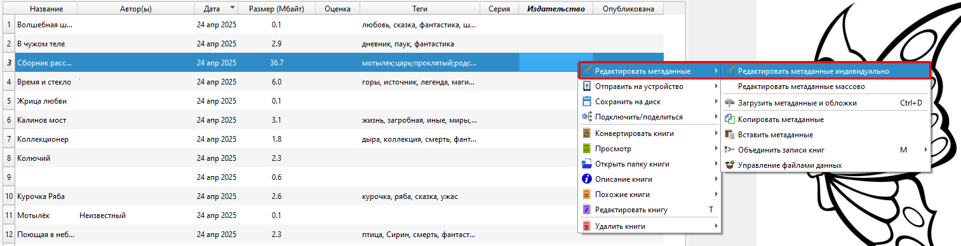961x246 pixels.
Task: Click the Копировать метаданные icon
Action: pyautogui.click(x=730, y=119)
